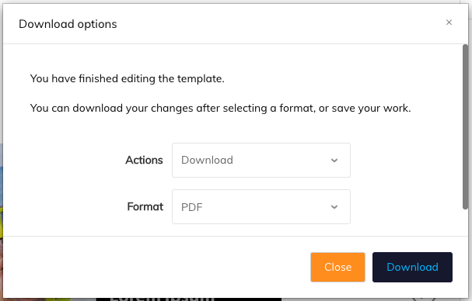472x301 pixels.
Task: Click the blank header area beside the title
Action: tap(280, 24)
